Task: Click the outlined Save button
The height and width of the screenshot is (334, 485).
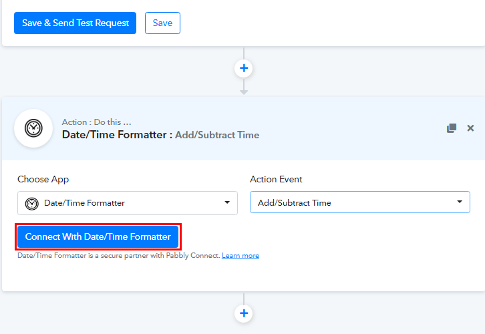Action: (162, 23)
